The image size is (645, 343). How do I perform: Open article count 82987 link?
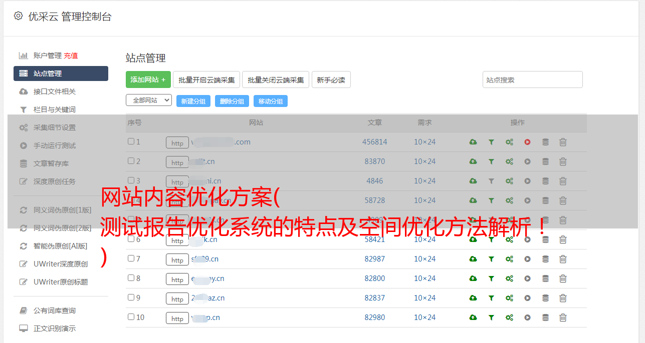[x=375, y=259]
